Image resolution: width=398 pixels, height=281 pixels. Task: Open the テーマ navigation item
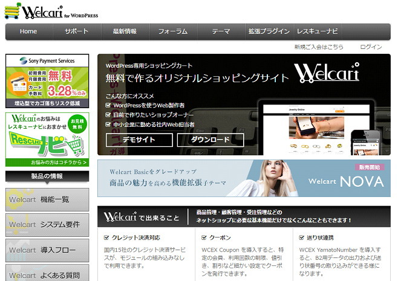pyautogui.click(x=221, y=31)
